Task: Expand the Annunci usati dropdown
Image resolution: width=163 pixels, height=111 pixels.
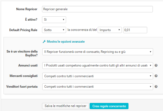Action: 98,65
